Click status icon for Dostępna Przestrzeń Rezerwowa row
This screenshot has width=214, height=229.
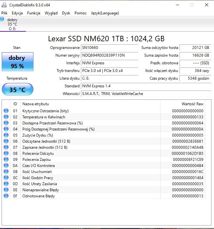[6, 123]
